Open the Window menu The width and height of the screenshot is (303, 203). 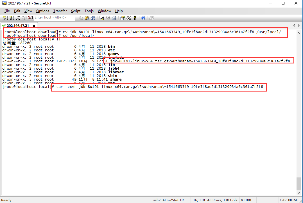click(x=104, y=11)
